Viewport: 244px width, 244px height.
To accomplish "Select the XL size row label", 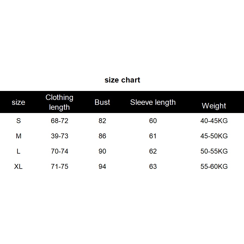I will [18, 166].
